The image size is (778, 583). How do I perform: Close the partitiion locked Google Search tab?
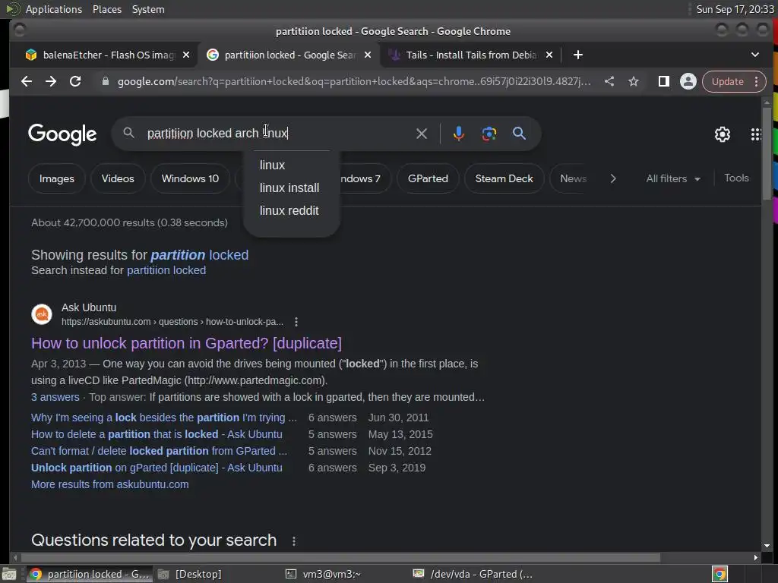(x=368, y=55)
